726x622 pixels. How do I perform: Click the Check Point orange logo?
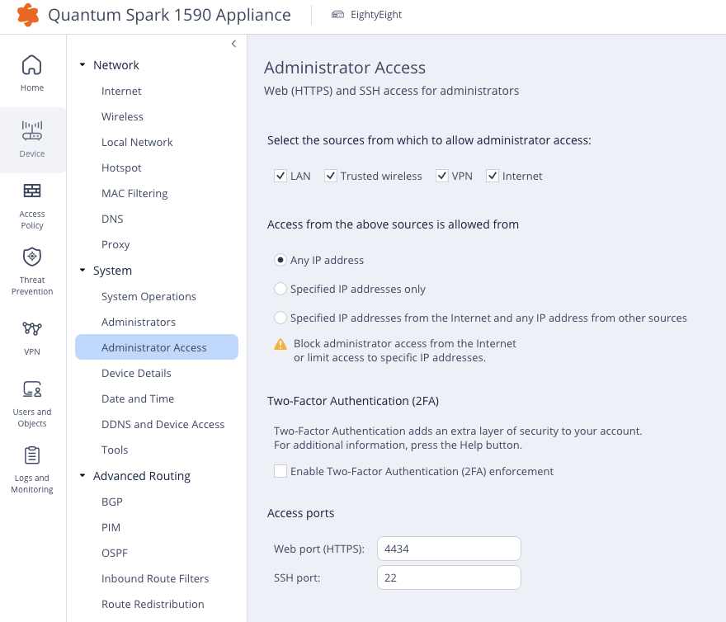coord(28,15)
